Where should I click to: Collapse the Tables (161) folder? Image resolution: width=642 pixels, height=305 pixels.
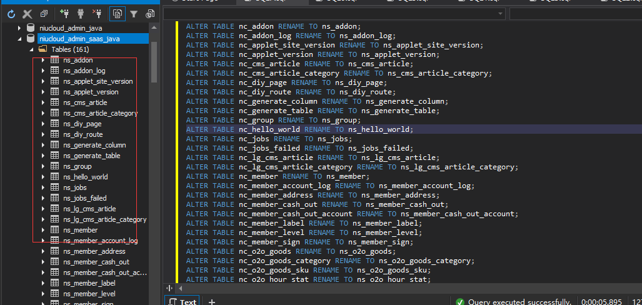[31, 49]
